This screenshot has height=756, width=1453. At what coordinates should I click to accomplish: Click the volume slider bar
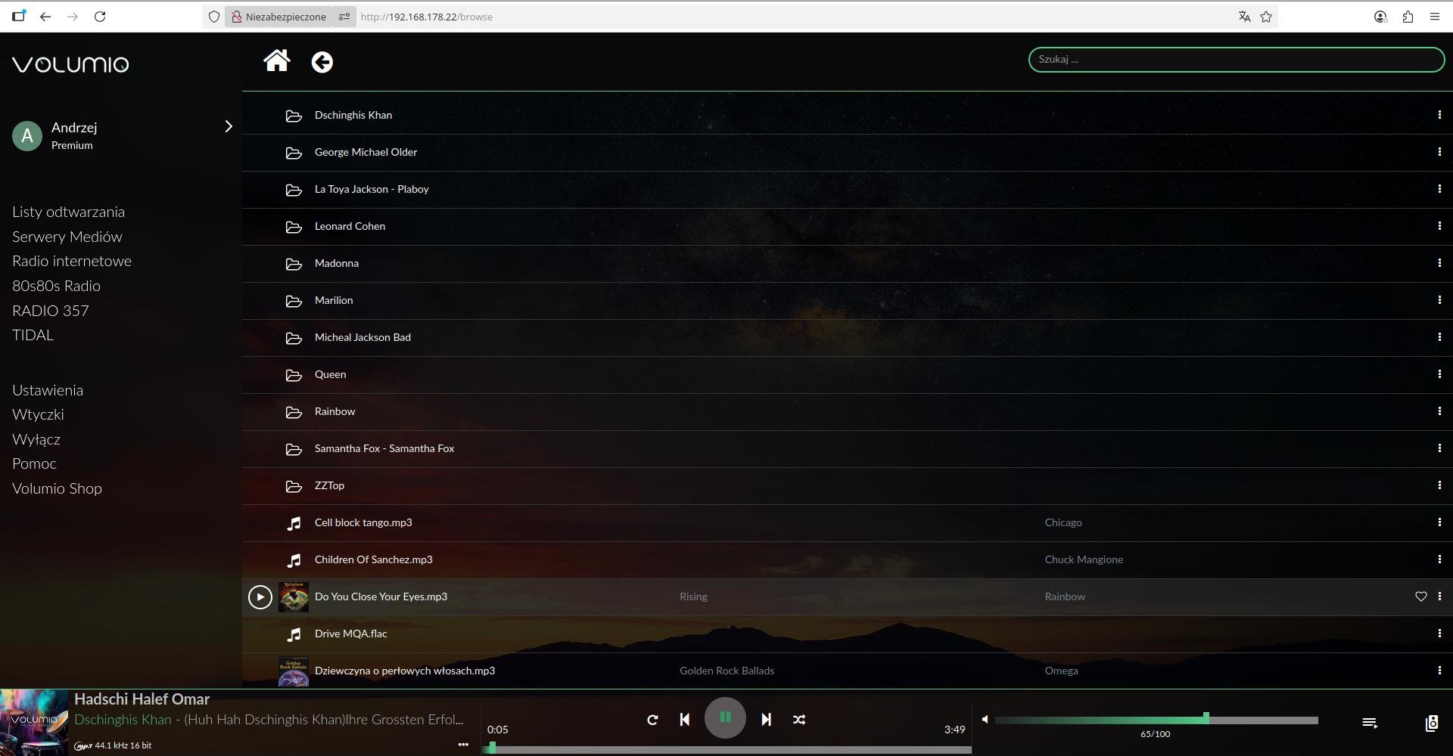point(1156,720)
